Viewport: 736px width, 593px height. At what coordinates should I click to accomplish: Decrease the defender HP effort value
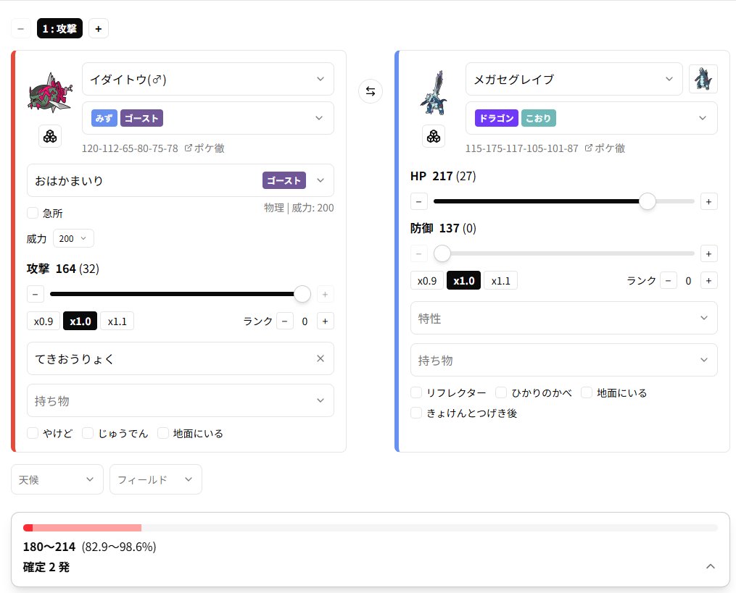[x=418, y=201]
